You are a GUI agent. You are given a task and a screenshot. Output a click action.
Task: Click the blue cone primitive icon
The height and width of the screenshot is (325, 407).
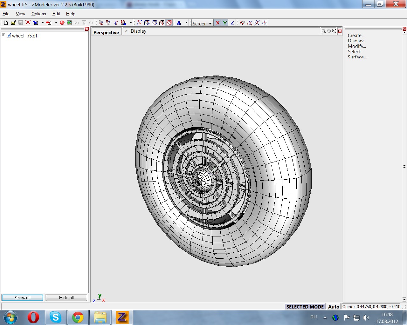pyautogui.click(x=179, y=23)
